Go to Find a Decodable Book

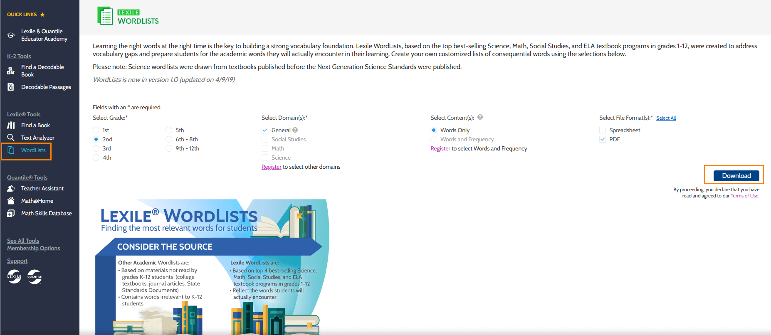pos(42,71)
